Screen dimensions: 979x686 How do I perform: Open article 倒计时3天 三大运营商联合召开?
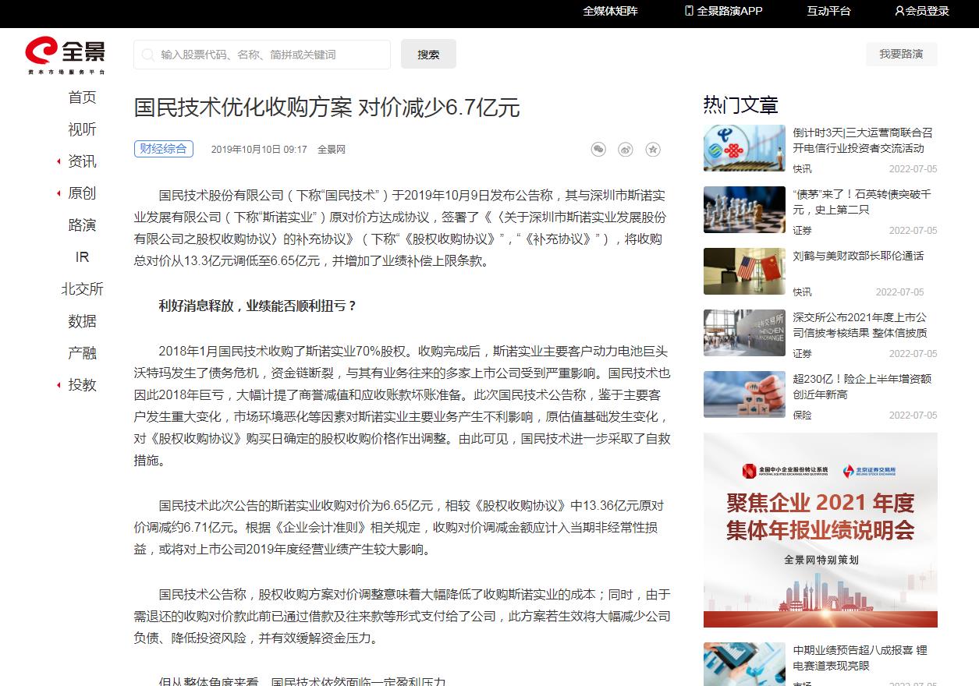pos(863,140)
